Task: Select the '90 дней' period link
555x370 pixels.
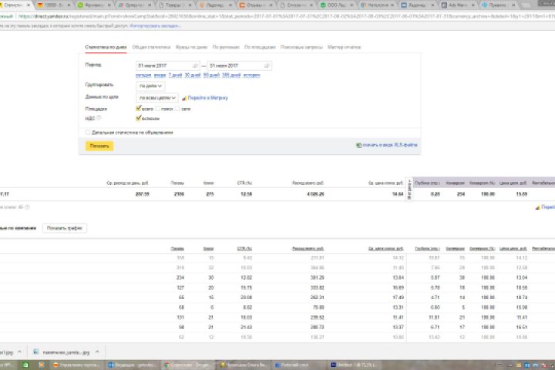Action: pyautogui.click(x=211, y=75)
